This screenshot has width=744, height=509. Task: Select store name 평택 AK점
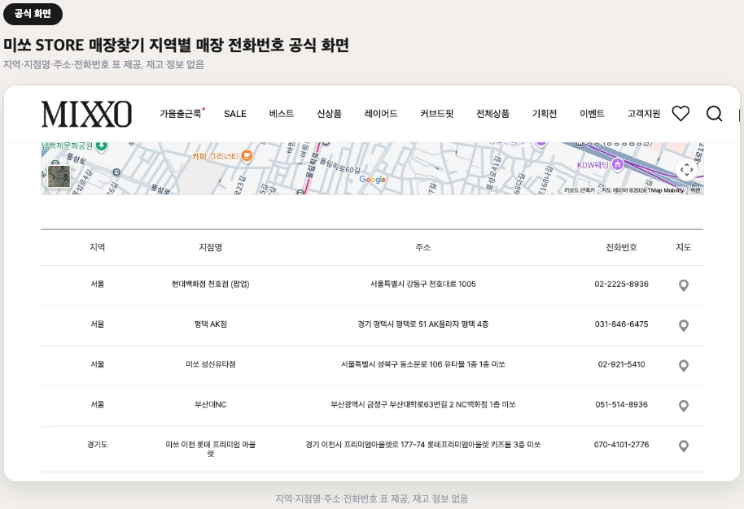click(210, 324)
